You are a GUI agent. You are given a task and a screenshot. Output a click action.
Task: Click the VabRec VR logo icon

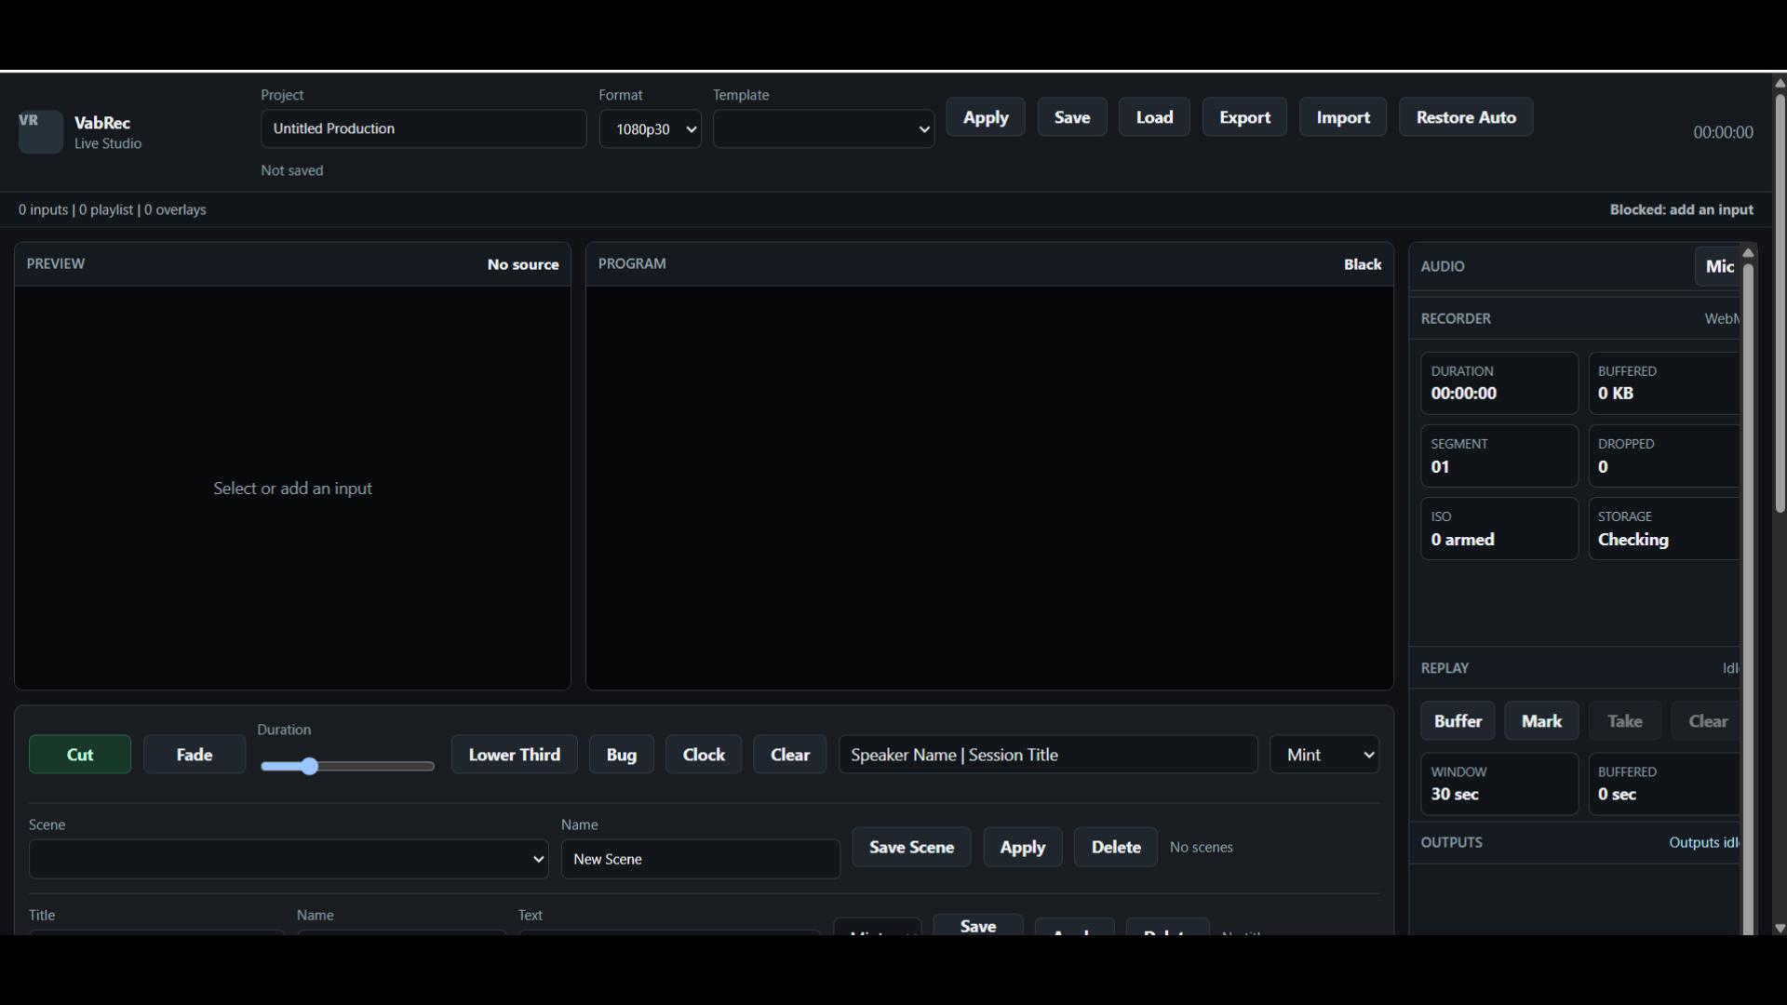[x=40, y=131]
